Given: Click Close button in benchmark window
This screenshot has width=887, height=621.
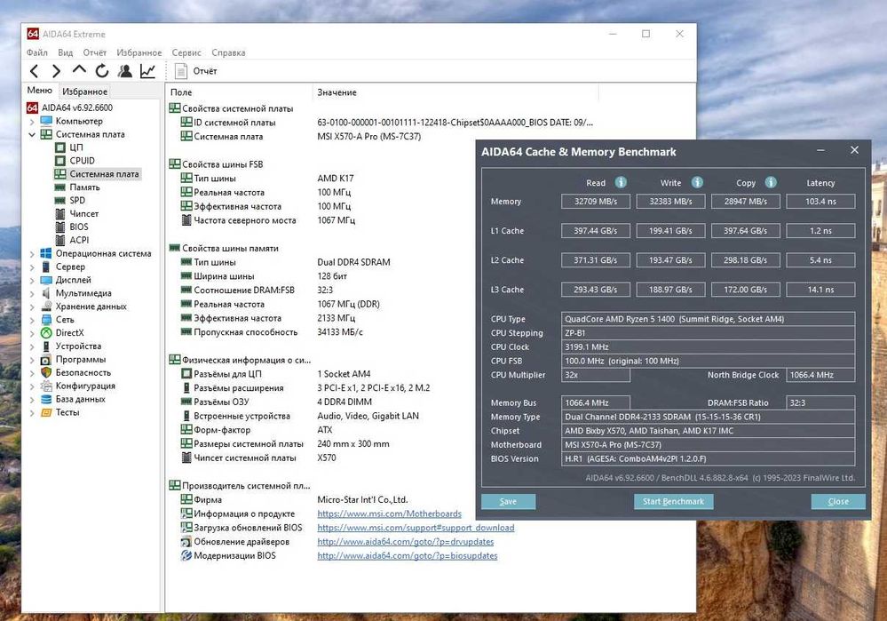Looking at the screenshot, I should point(838,502).
